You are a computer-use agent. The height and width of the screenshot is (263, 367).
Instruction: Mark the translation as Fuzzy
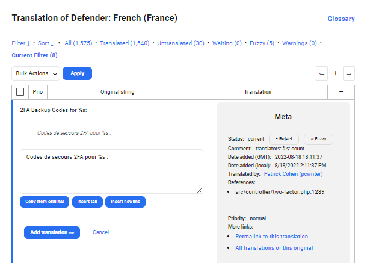tap(318, 139)
